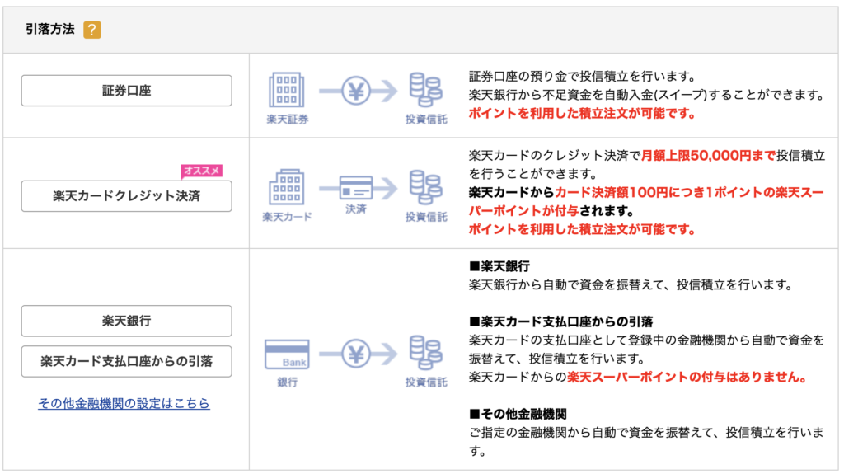844x474 pixels.
Task: Click the 楽天証券 label under building icon
Action: click(x=287, y=120)
